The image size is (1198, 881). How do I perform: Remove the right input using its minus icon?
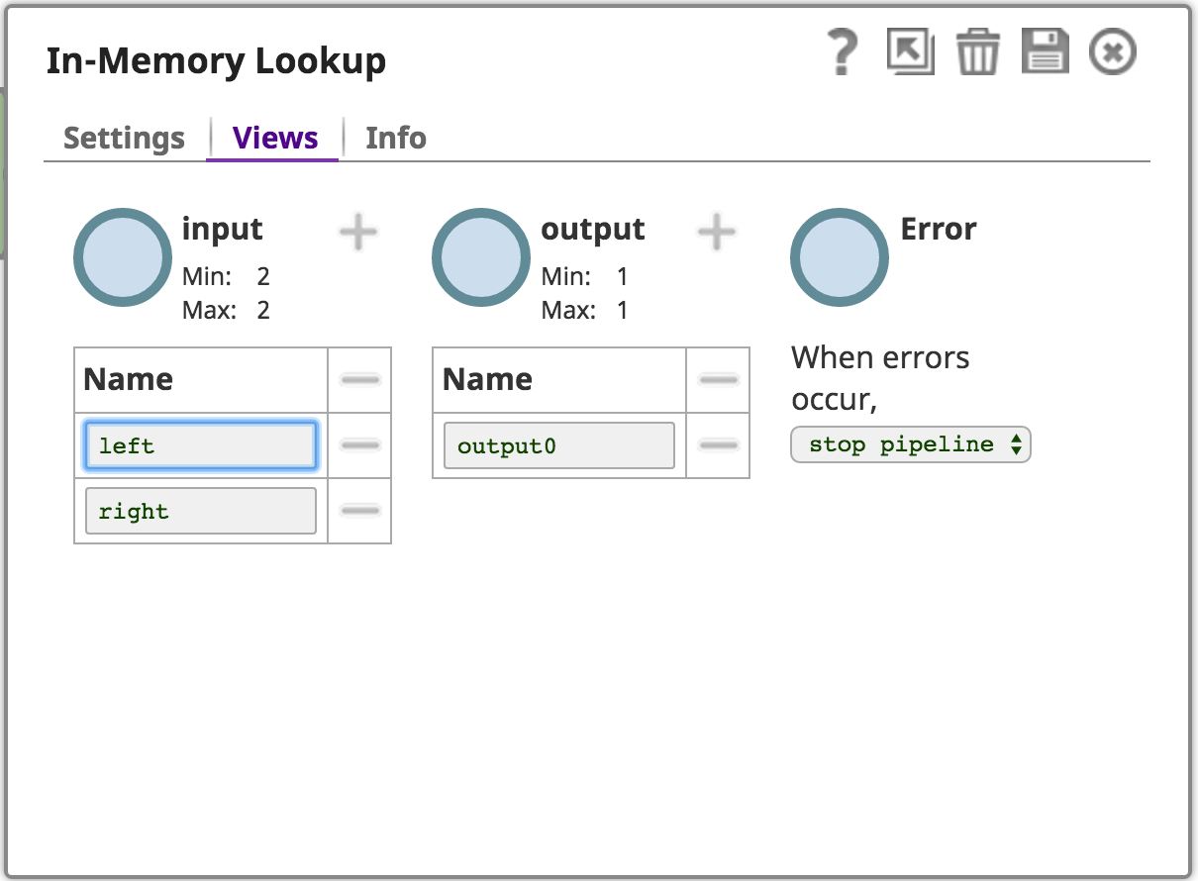click(x=359, y=511)
